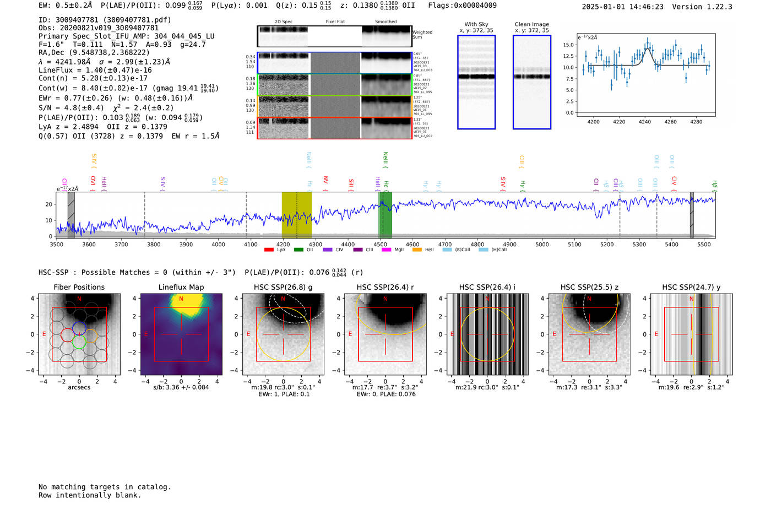771x525 pixels.
Task: Click the orange-bordered 2D spectrum row
Action: point(334,106)
